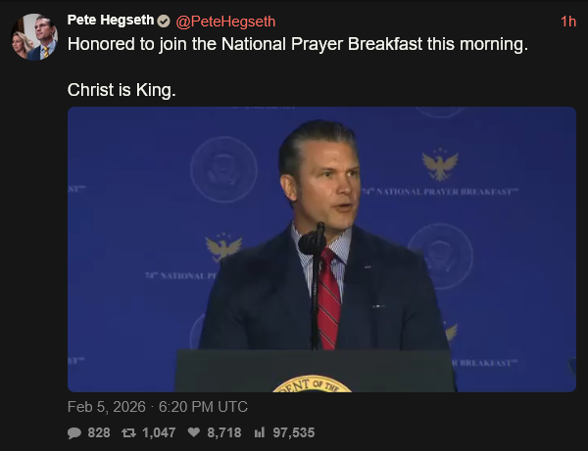
Task: Click the 1,047 retweets count
Action: point(159,432)
